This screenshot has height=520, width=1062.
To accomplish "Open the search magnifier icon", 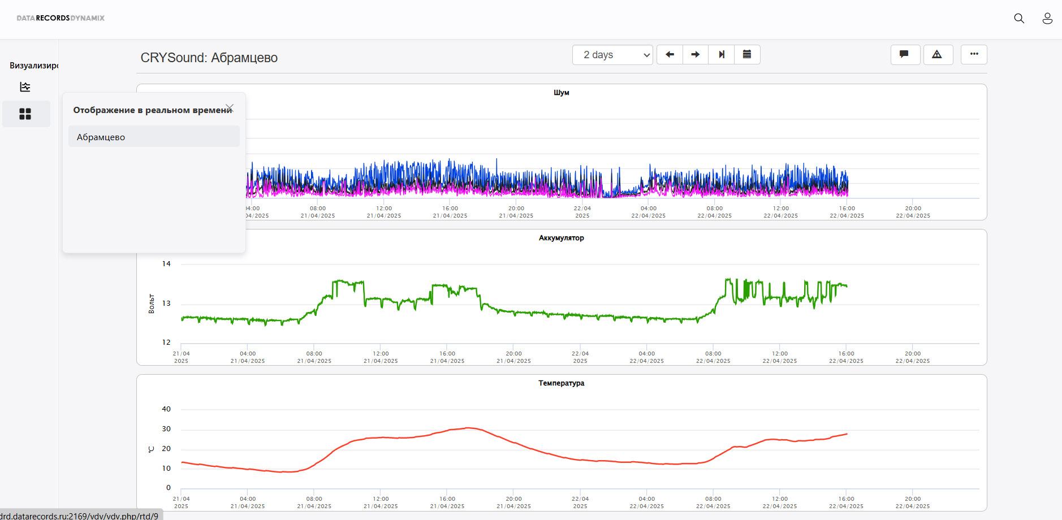I will tap(1019, 18).
